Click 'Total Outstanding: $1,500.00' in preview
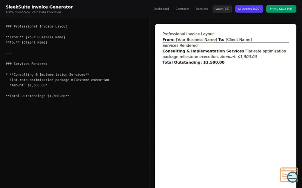The image size is (302, 188). pyautogui.click(x=193, y=62)
